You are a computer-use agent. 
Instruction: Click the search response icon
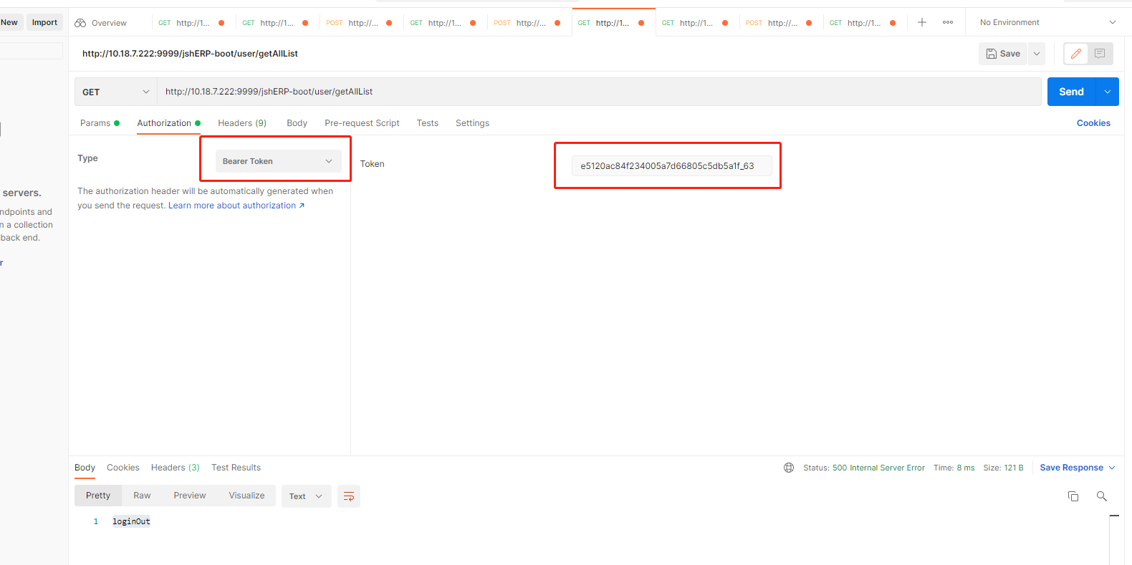(1102, 496)
